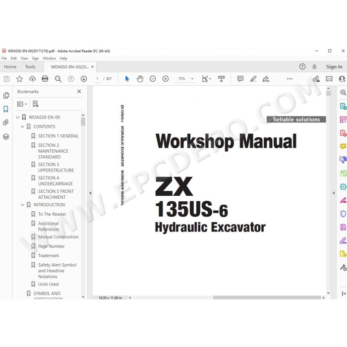Image resolution: width=347 pixels, height=347 pixels.
Task: Open the Help menu
Action: click(x=63, y=58)
